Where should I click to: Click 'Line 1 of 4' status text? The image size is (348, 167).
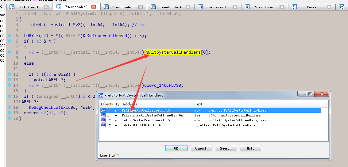[x=110, y=155]
